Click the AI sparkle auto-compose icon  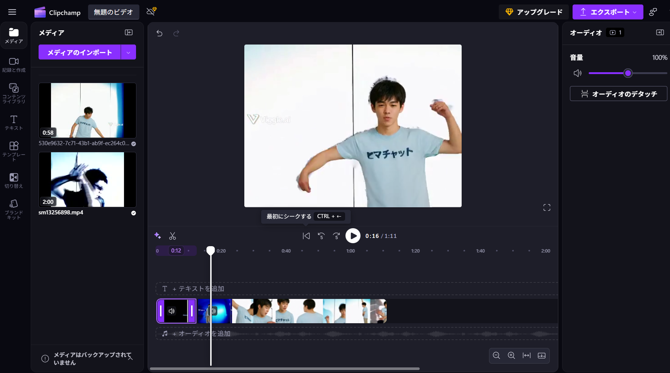click(157, 236)
